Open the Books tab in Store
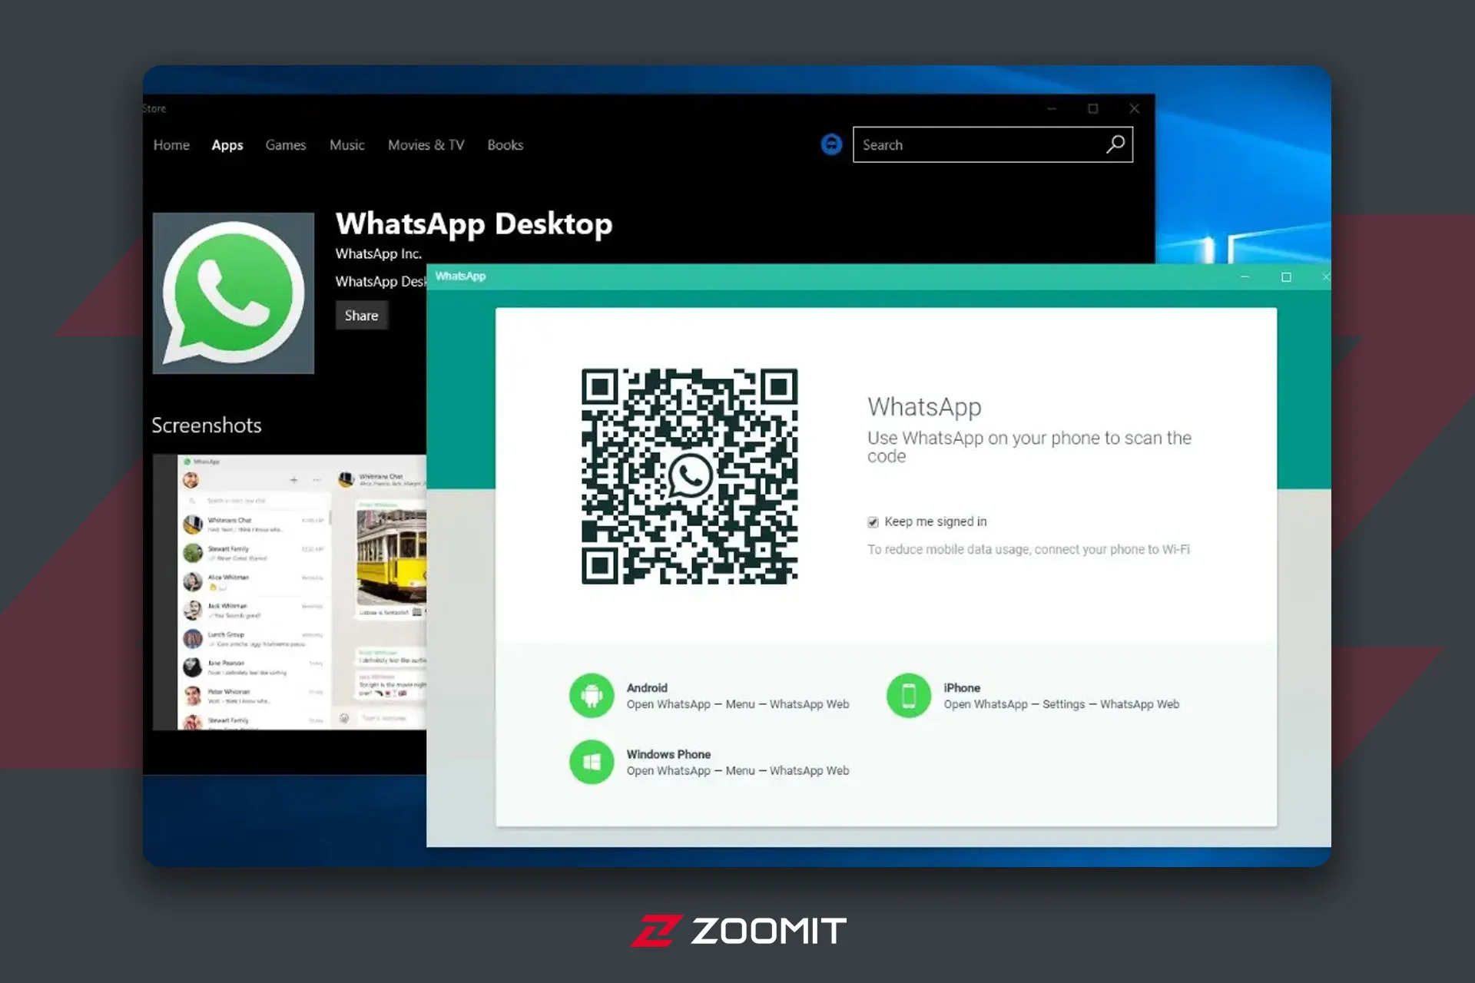Viewport: 1475px width, 983px height. (505, 145)
